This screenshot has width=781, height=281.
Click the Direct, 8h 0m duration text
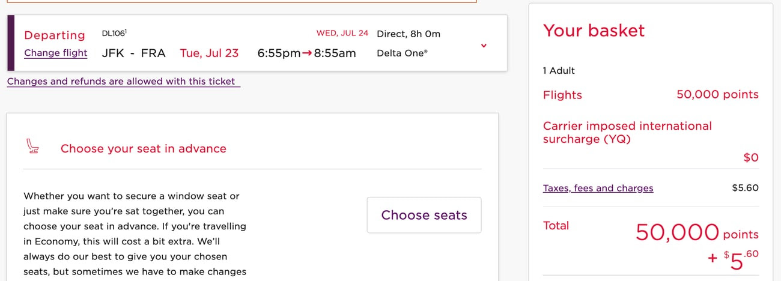(x=408, y=34)
